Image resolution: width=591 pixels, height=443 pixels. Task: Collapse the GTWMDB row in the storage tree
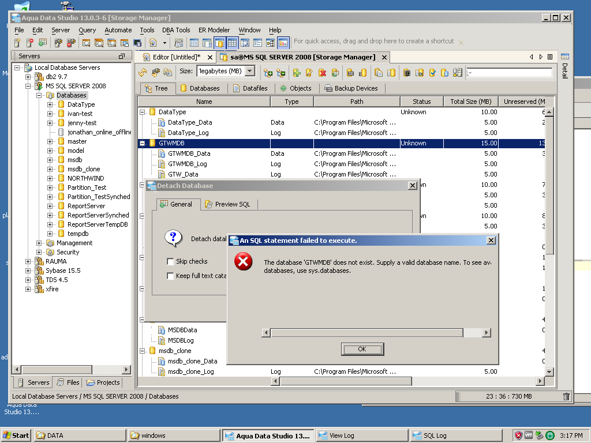pyautogui.click(x=142, y=143)
